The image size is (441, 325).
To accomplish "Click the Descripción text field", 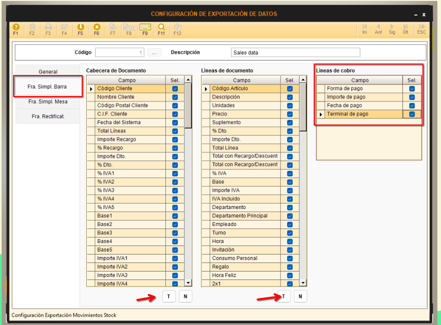I will [x=296, y=52].
